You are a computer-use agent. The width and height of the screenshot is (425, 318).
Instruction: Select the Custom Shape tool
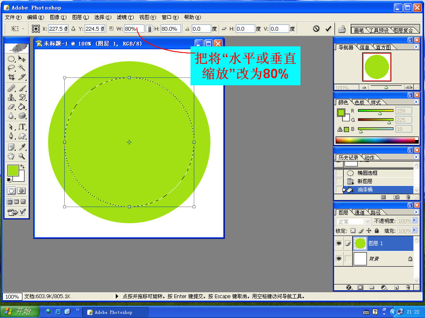click(x=22, y=136)
